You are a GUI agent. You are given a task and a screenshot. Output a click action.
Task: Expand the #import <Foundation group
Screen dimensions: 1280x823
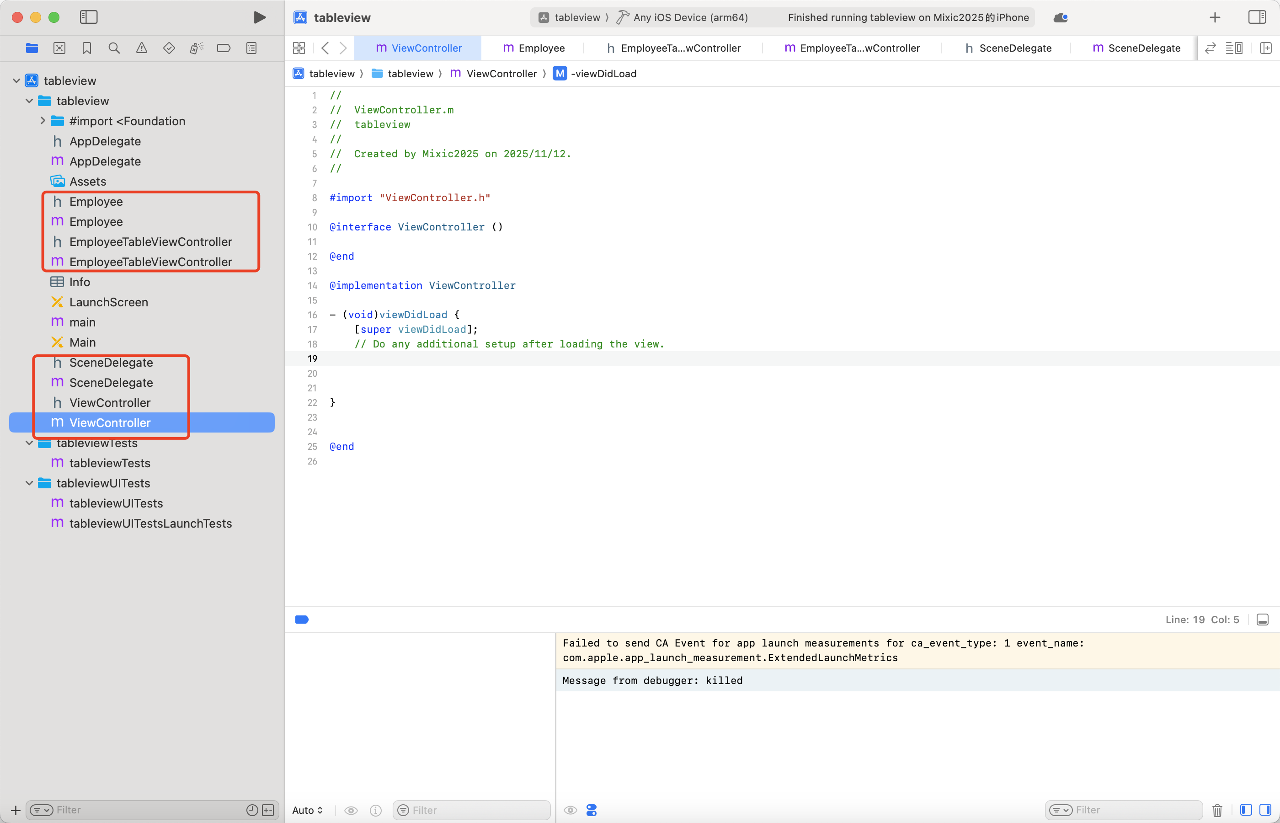(x=43, y=121)
